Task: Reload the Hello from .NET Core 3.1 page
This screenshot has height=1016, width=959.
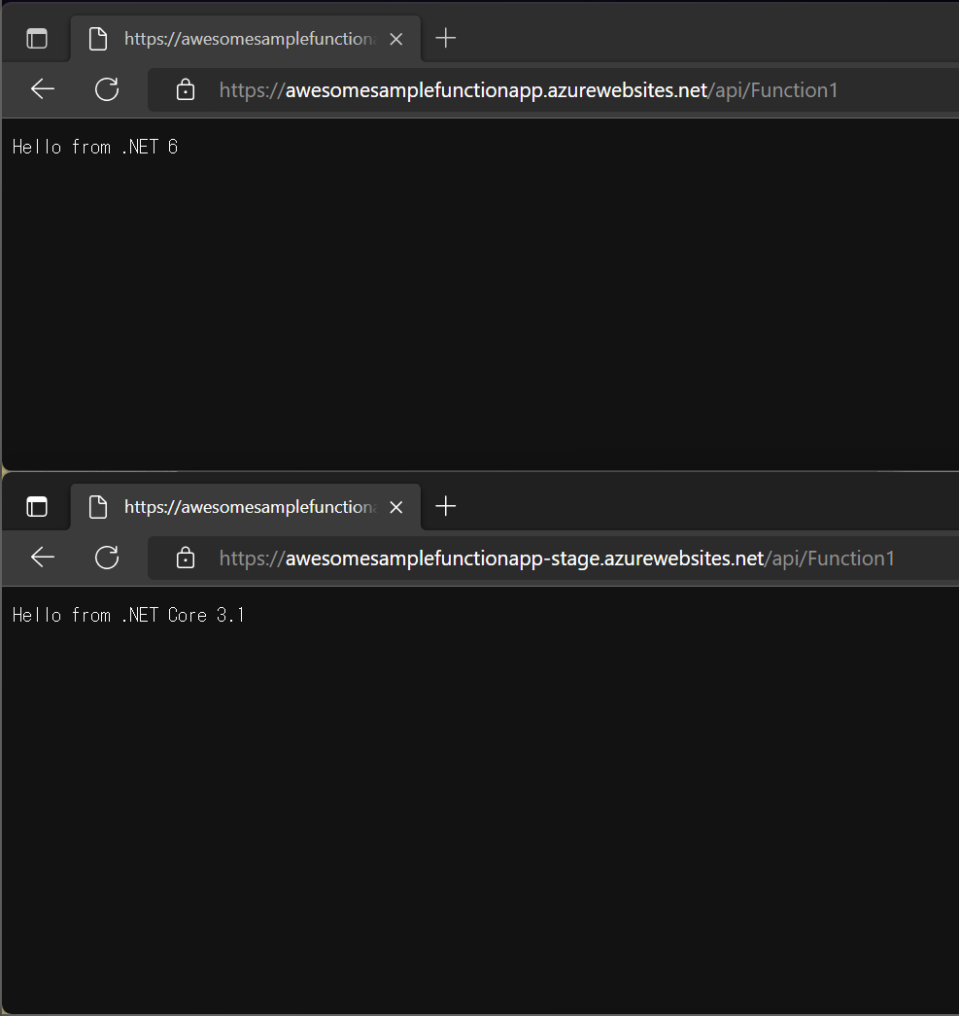Action: coord(107,558)
